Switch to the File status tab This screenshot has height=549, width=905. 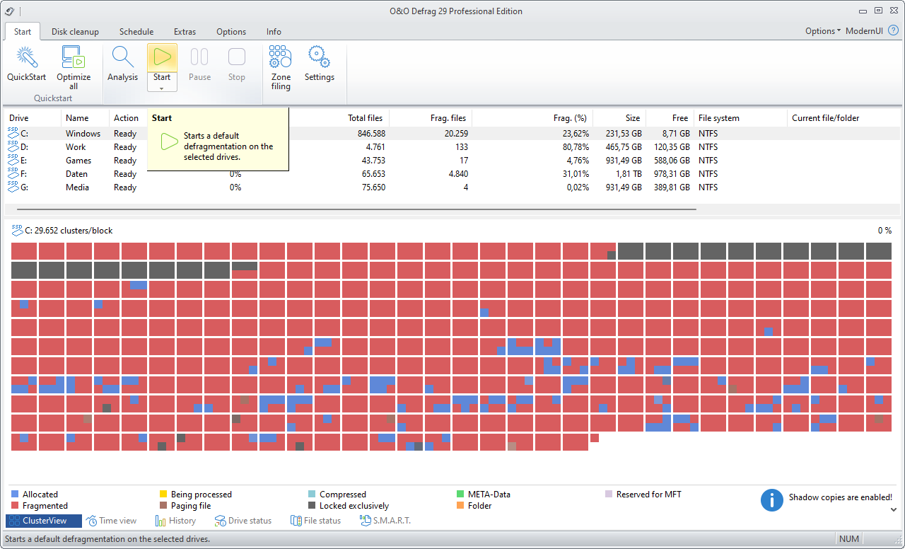[x=316, y=521]
